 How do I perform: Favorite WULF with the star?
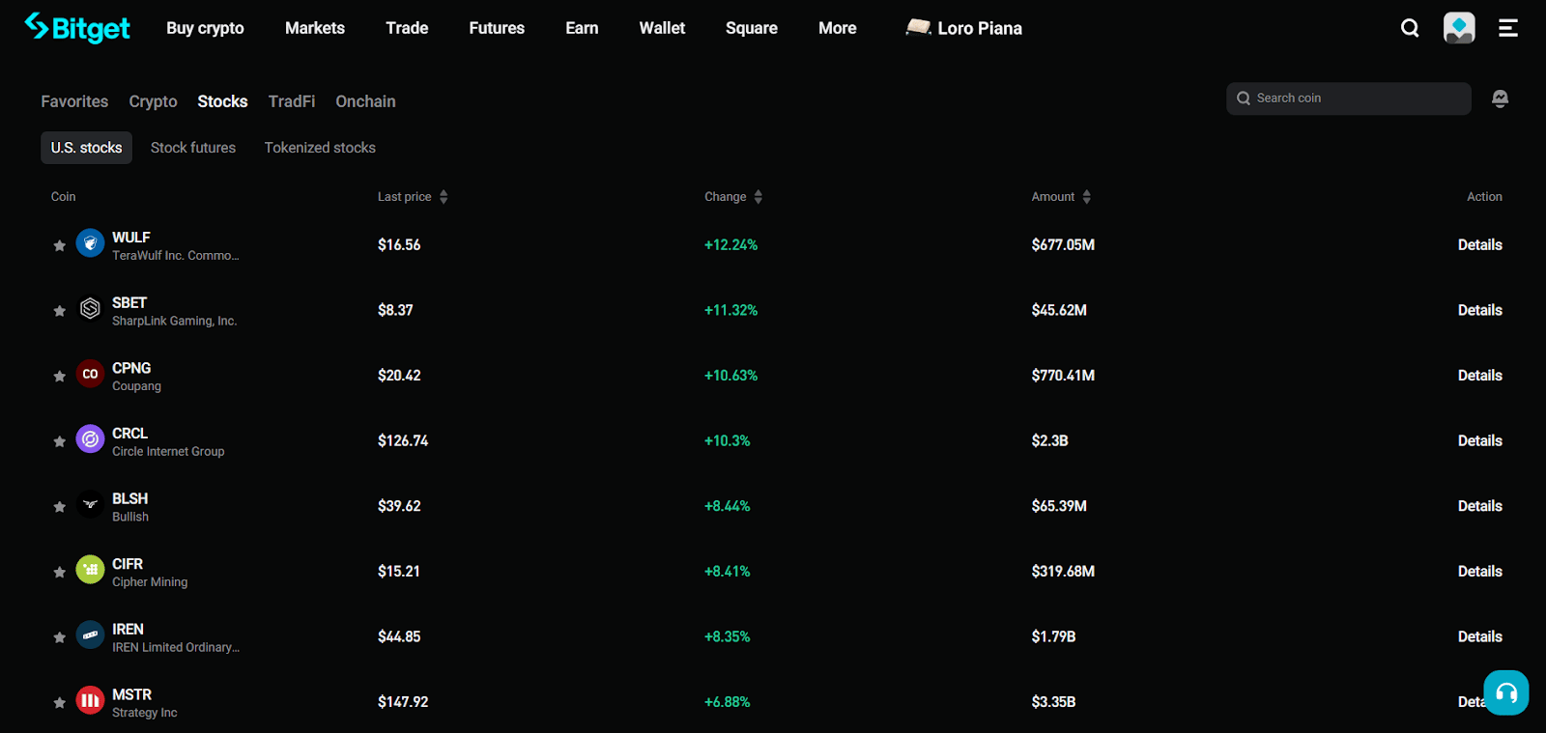59,245
